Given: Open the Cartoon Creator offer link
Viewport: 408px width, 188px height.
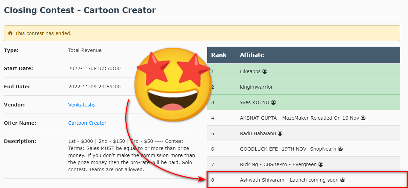Looking at the screenshot, I should (87, 123).
